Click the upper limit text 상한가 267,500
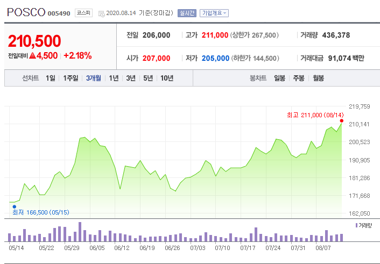The image size is (380, 264). point(255,35)
